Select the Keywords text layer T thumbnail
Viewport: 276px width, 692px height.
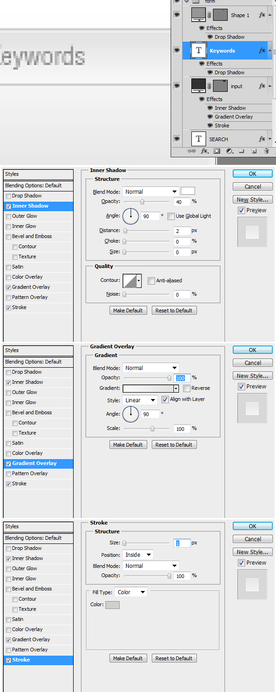[x=199, y=50]
